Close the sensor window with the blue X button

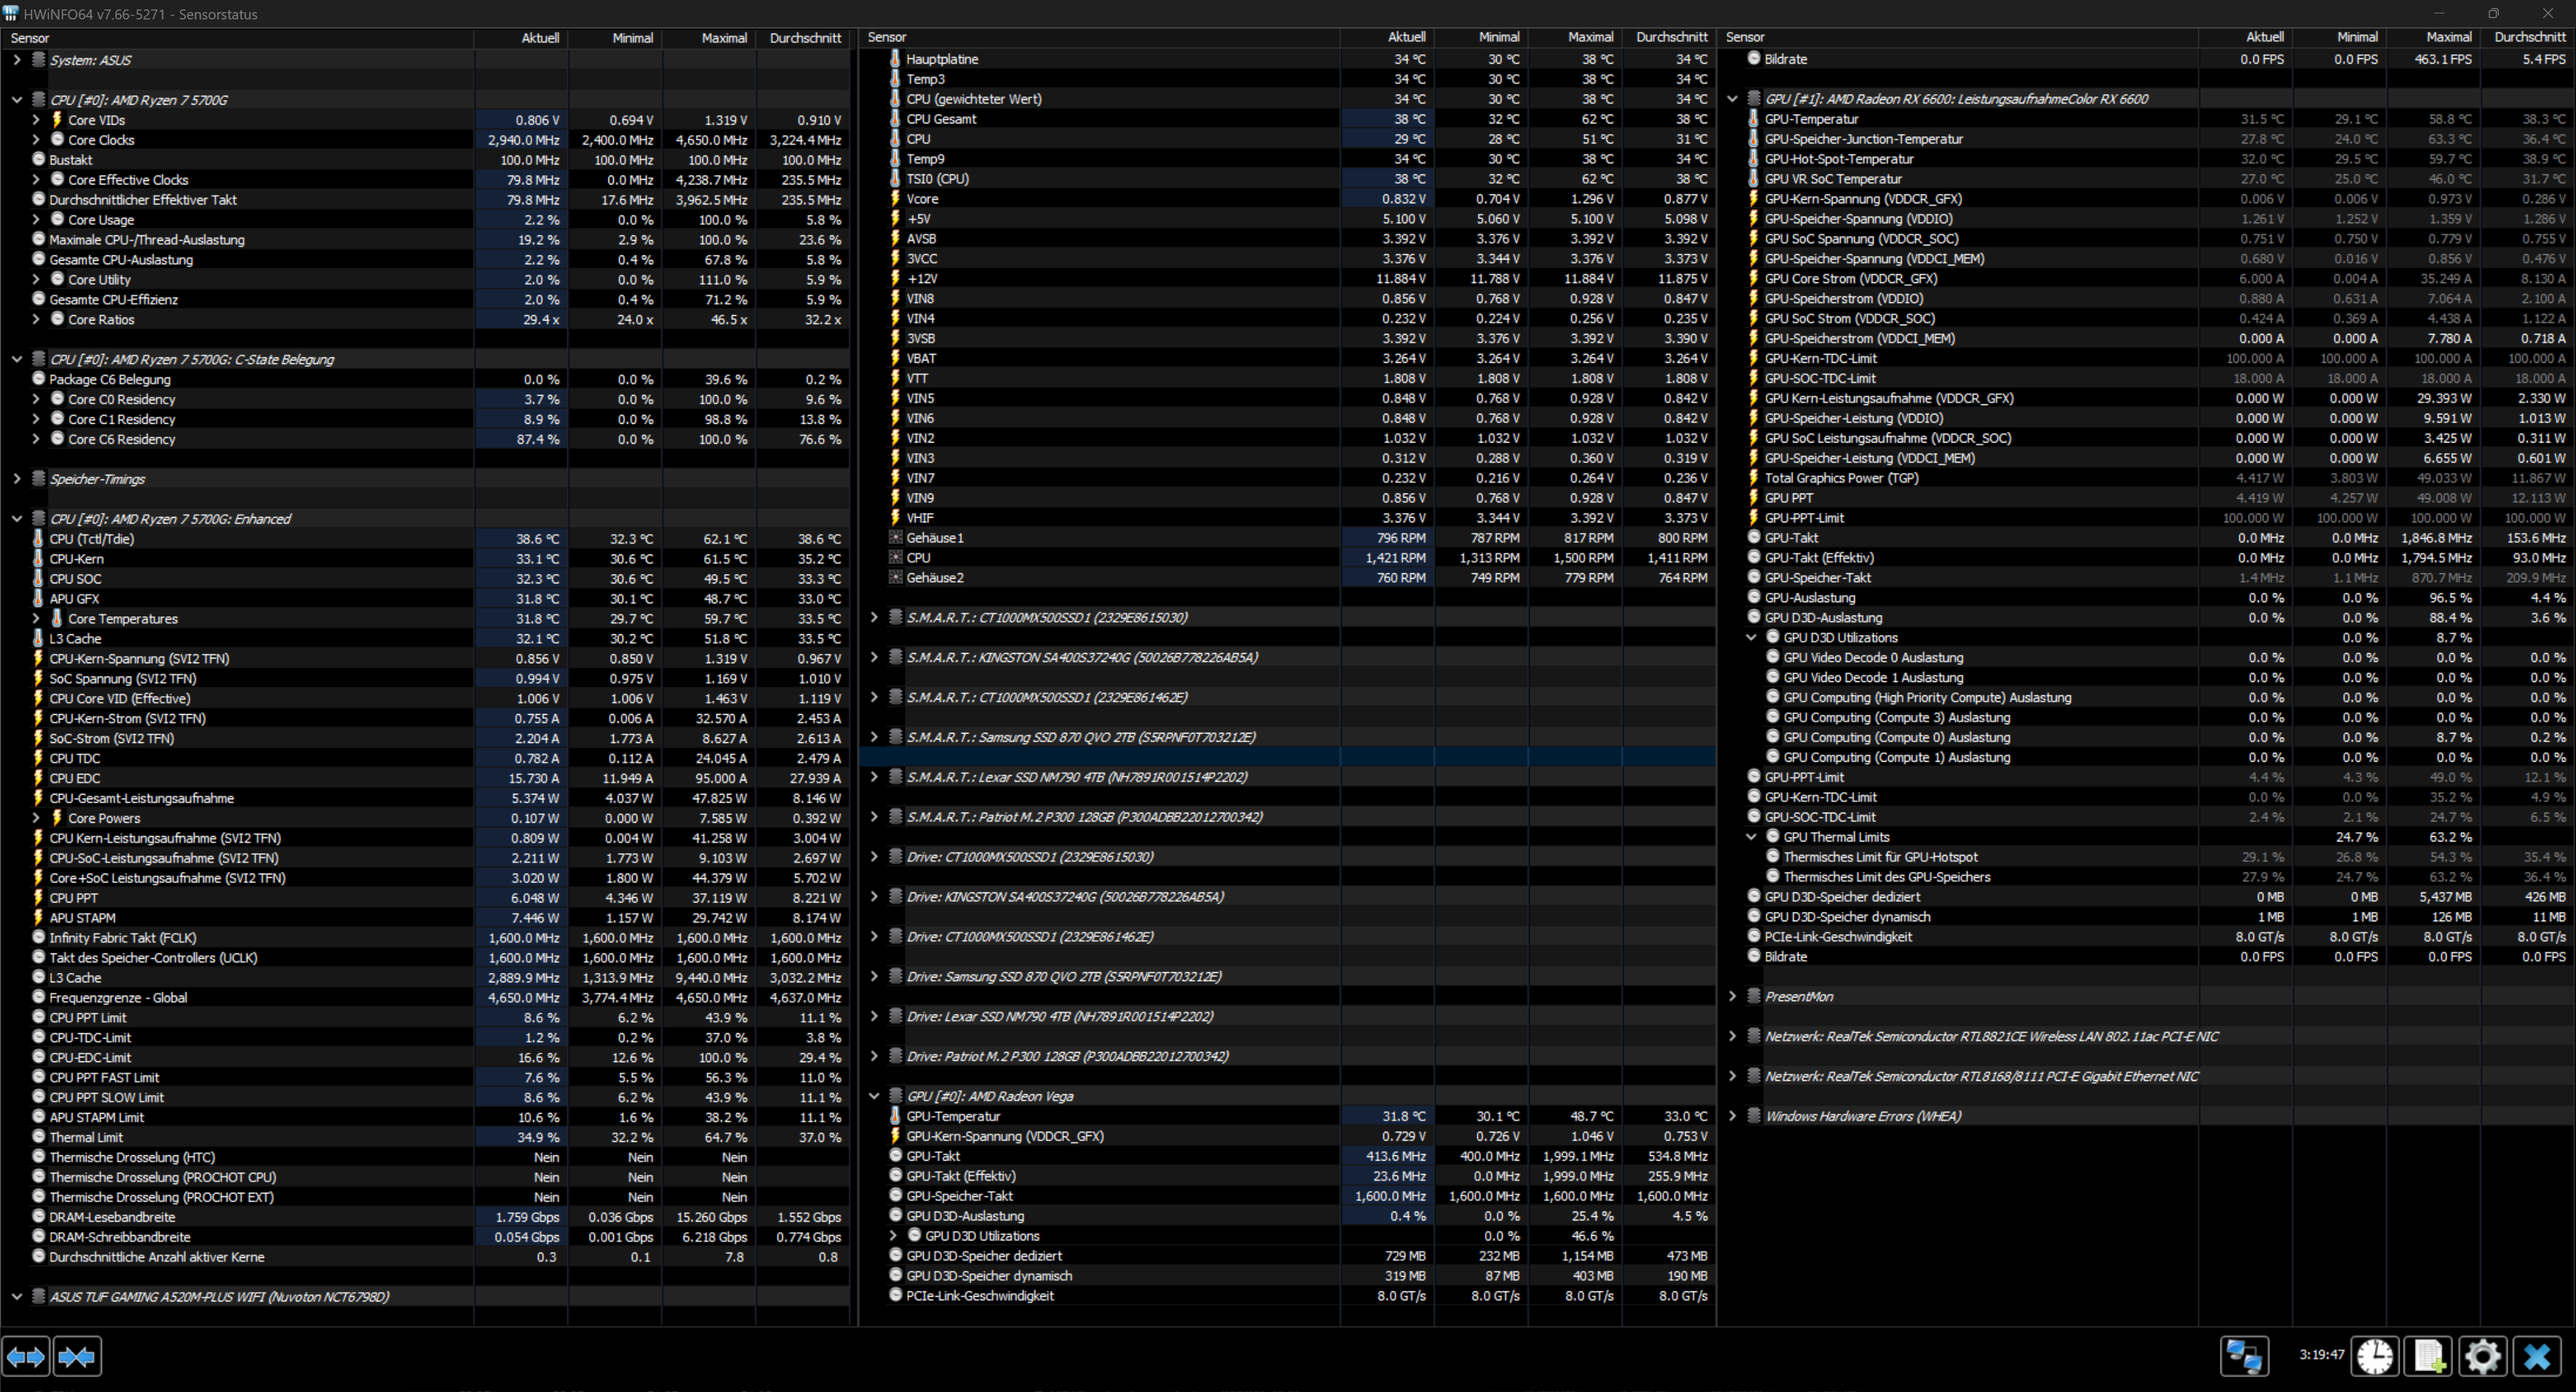coord(2538,1356)
